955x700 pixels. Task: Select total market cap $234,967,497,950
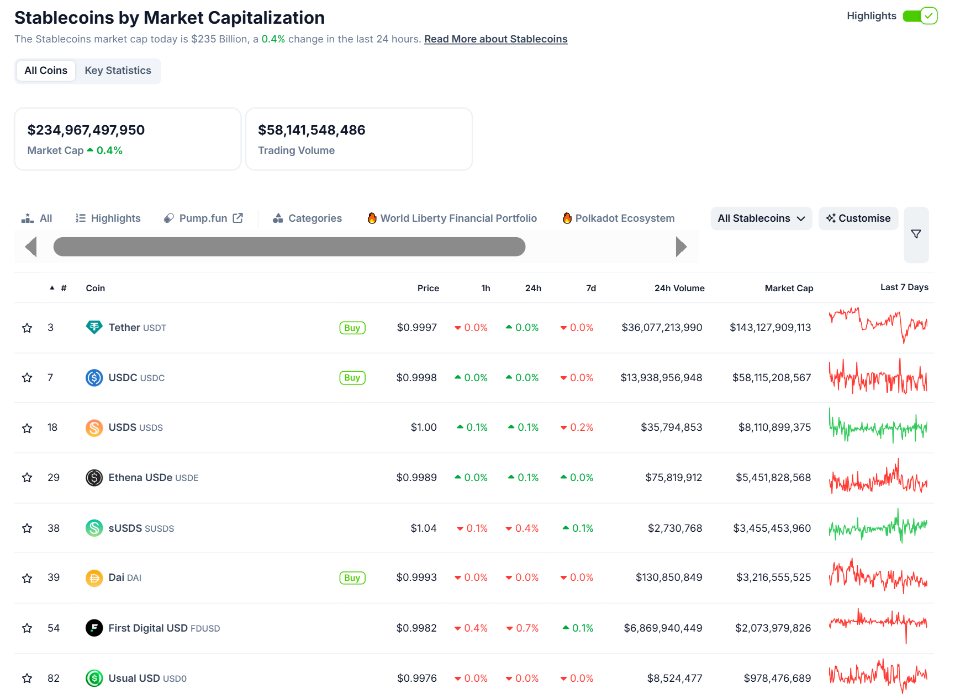click(86, 130)
